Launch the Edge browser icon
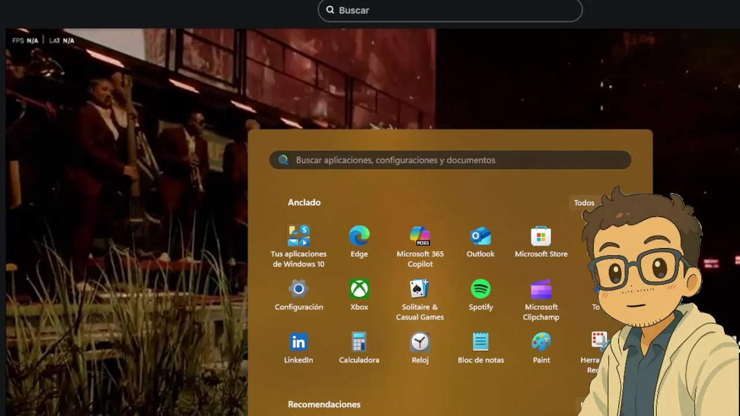The image size is (740, 416). click(x=359, y=236)
